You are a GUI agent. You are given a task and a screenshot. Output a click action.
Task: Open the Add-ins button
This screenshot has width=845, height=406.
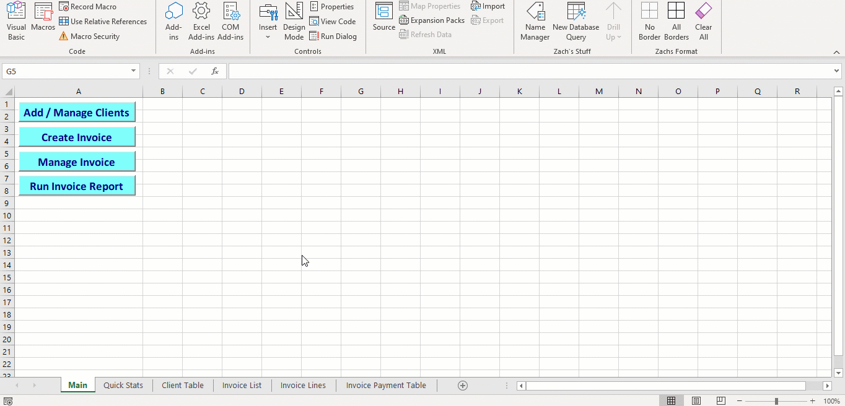click(174, 21)
